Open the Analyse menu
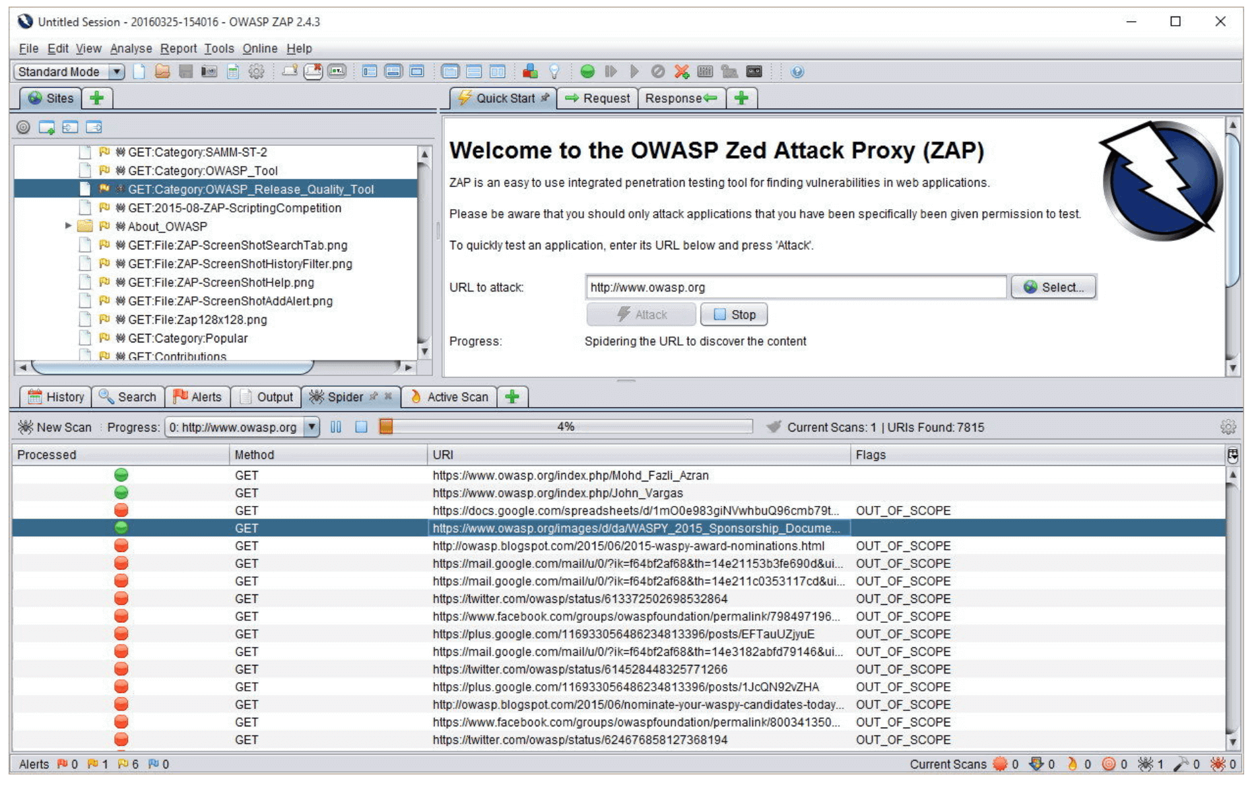 coord(131,48)
